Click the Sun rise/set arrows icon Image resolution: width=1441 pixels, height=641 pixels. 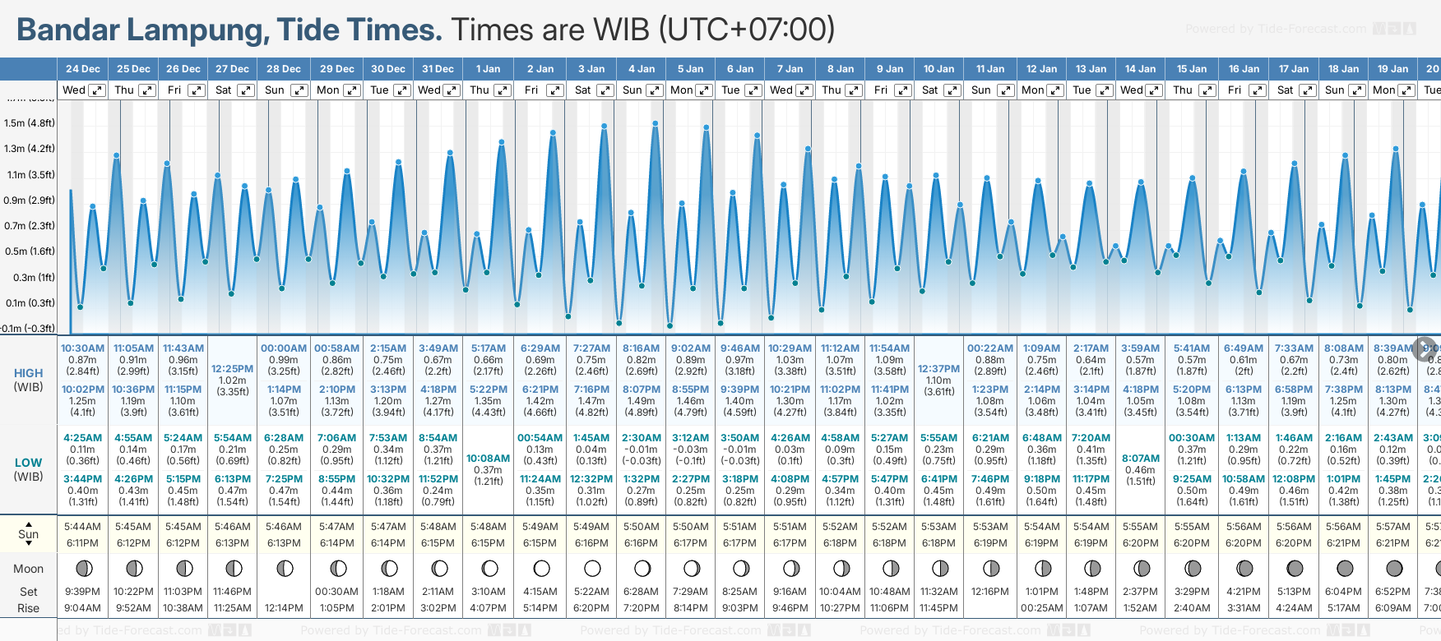[x=29, y=534]
